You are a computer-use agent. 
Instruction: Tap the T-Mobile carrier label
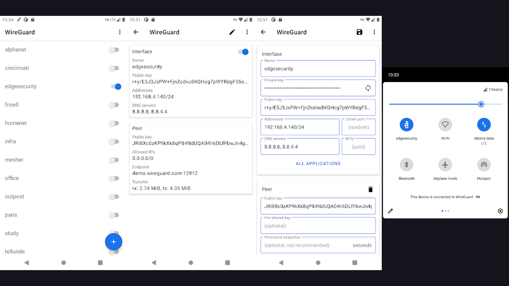point(495,90)
